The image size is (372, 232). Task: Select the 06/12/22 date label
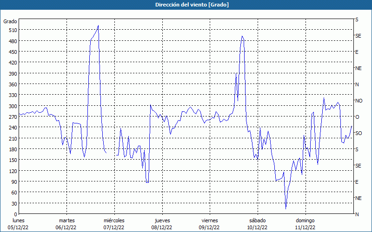point(66,227)
